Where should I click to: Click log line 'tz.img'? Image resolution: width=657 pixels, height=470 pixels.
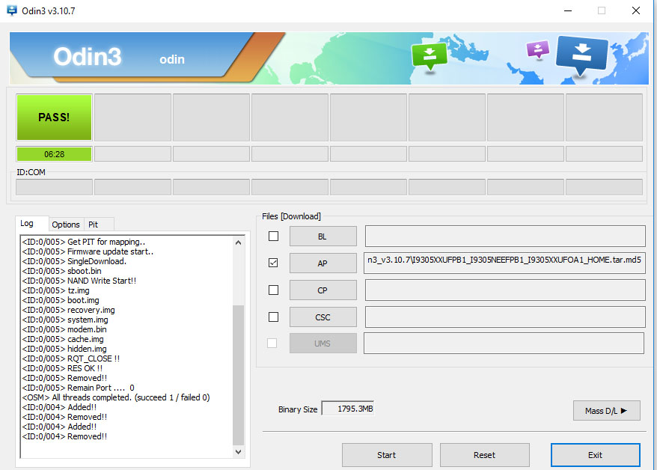(x=55, y=290)
